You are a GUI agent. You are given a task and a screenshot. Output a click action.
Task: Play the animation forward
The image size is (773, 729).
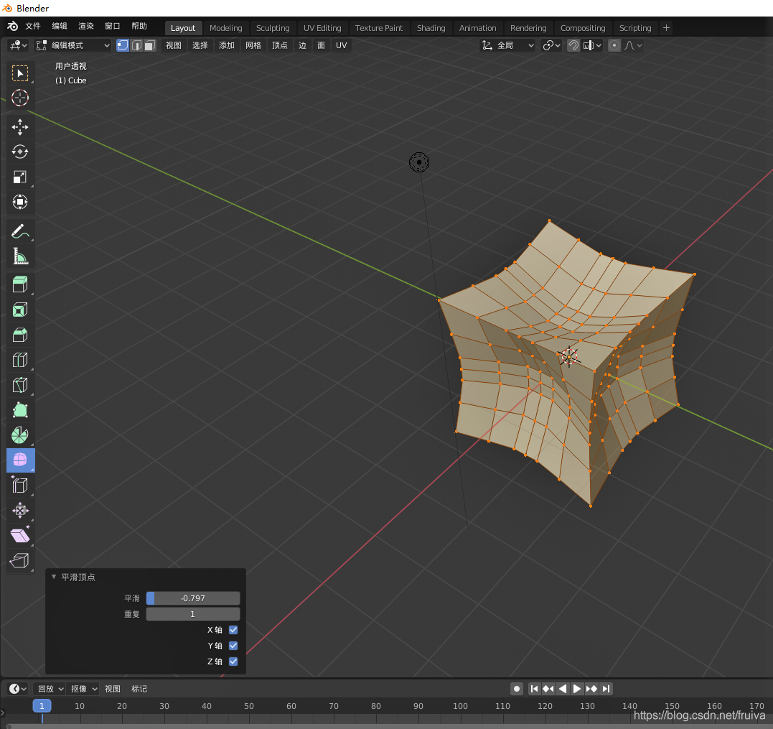[x=577, y=689]
